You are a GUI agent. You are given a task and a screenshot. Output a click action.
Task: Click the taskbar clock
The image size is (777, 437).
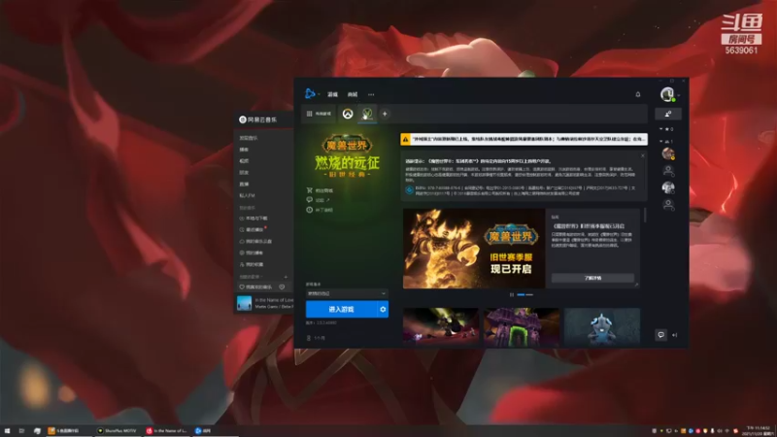[759, 430]
